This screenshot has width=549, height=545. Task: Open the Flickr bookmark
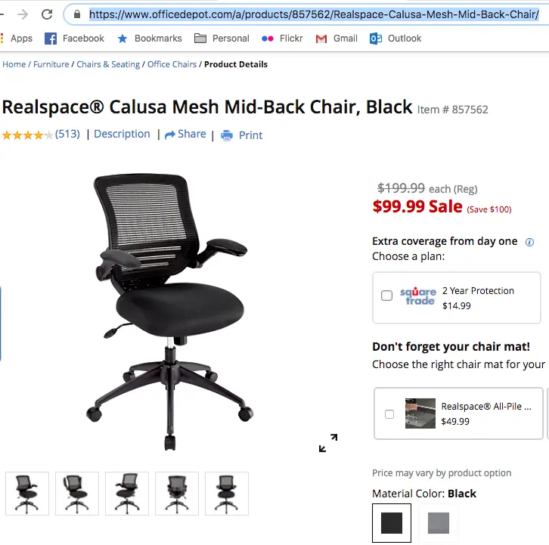point(282,39)
